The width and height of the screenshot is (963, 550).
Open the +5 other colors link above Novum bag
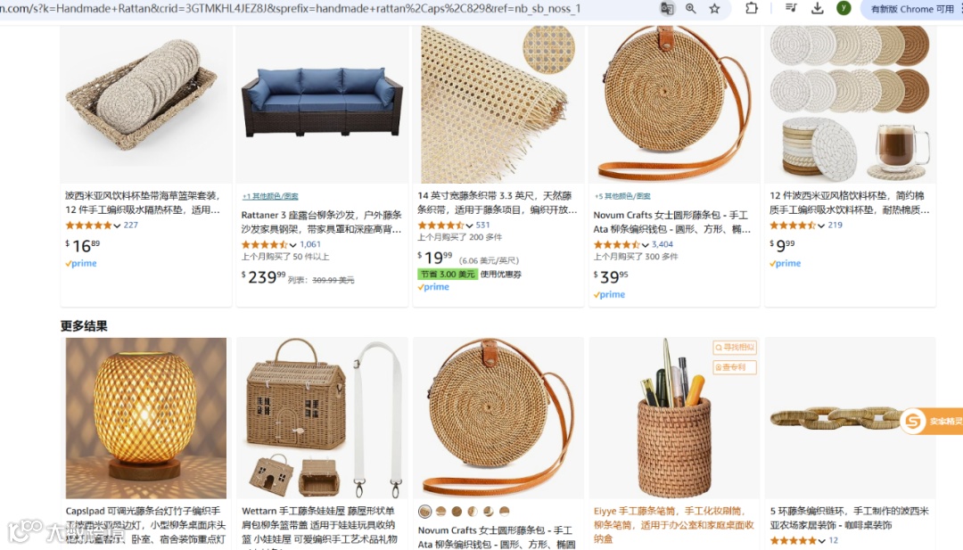[x=622, y=196]
